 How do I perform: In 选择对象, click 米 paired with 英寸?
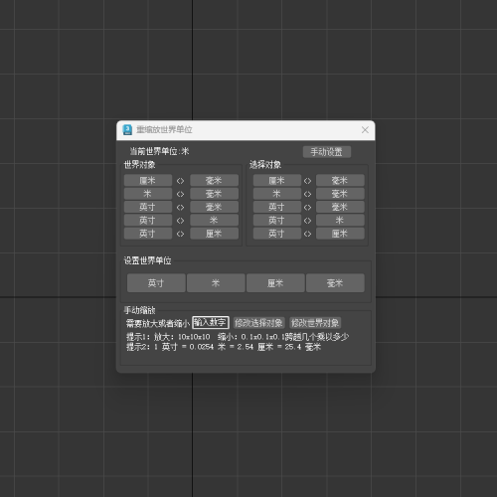pyautogui.click(x=340, y=221)
